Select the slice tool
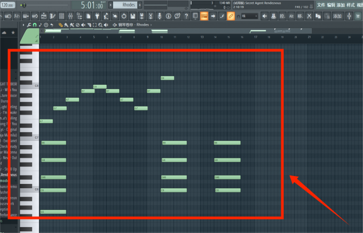Viewport: 363px width, 233px height. pos(89,25)
